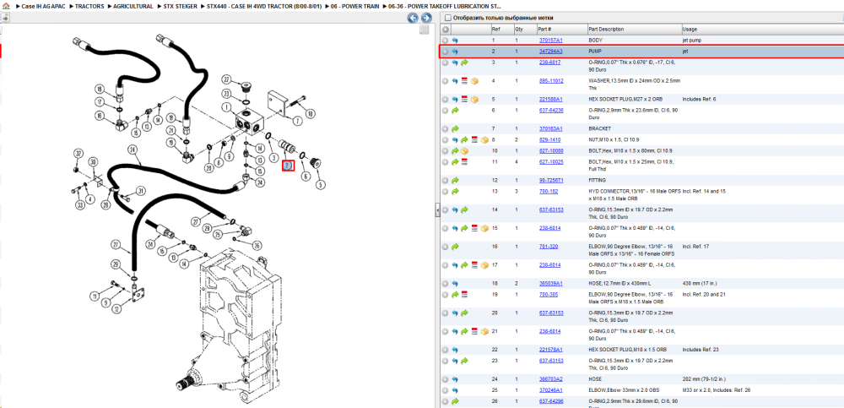
Task: Expand the side panel with arrow icon
Action: [5, 17]
